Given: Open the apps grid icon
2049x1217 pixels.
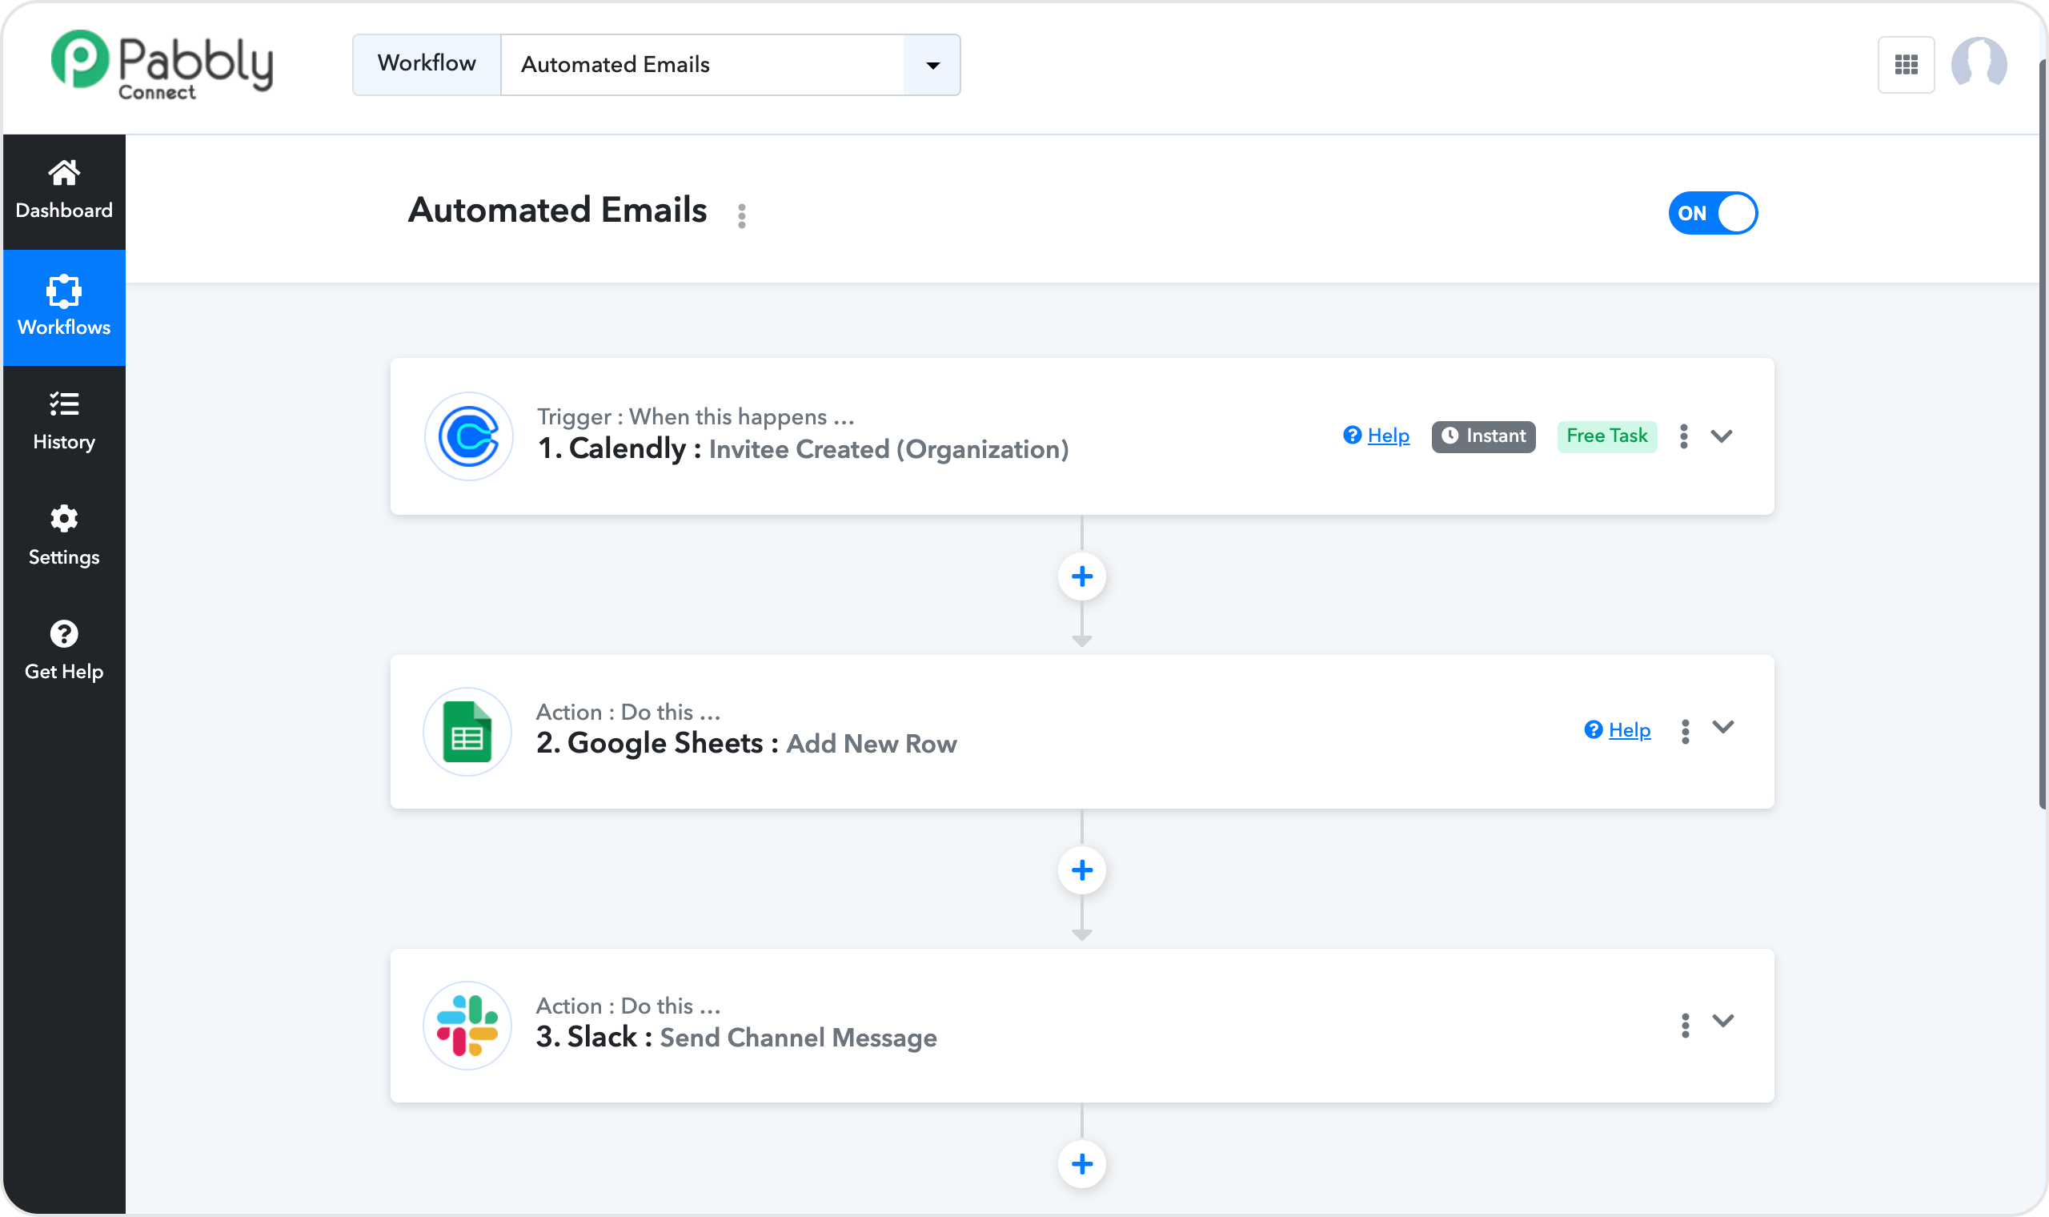Looking at the screenshot, I should tap(1906, 65).
